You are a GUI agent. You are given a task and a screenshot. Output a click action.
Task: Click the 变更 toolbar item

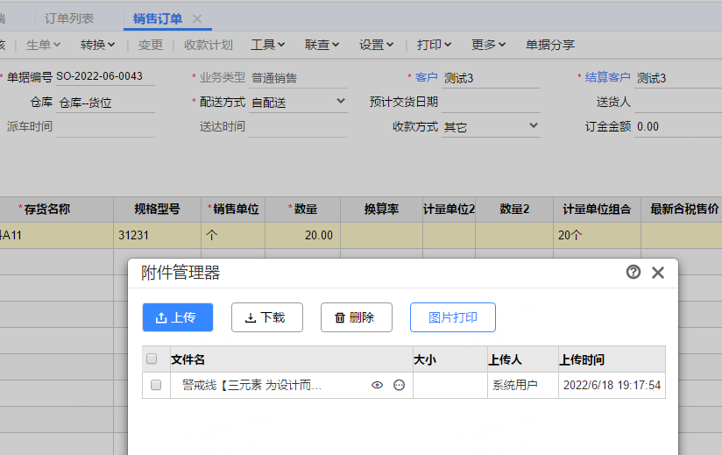pyautogui.click(x=151, y=45)
